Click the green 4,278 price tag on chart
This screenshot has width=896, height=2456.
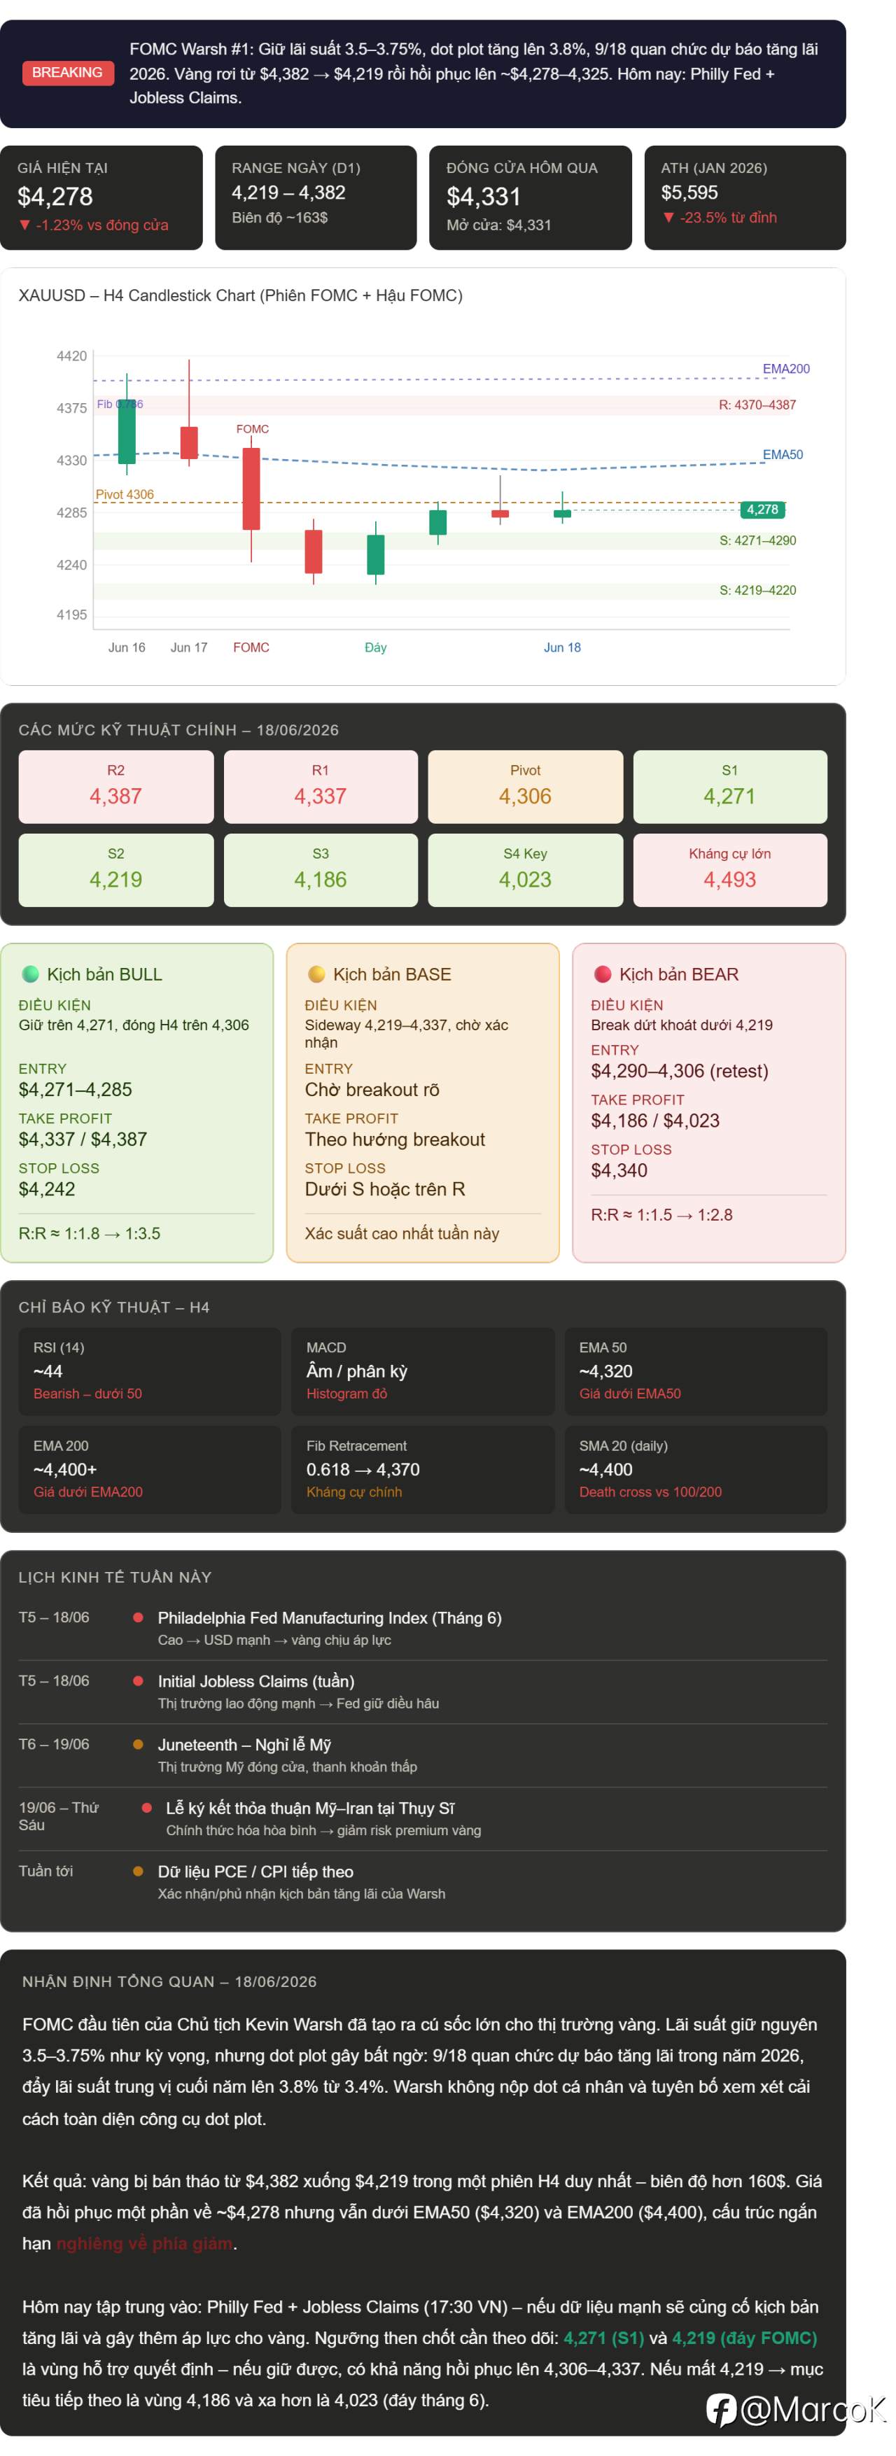click(x=762, y=509)
